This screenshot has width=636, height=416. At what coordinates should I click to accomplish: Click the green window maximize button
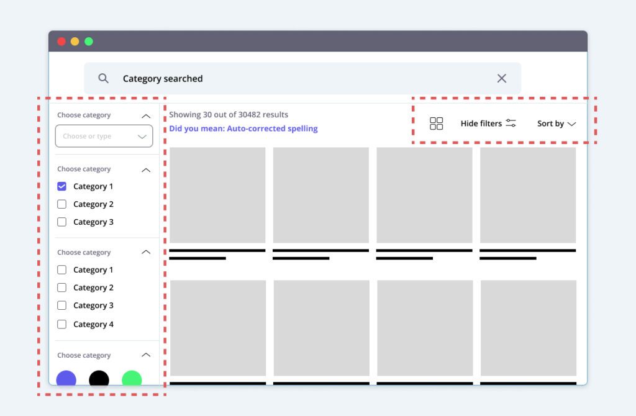[89, 42]
